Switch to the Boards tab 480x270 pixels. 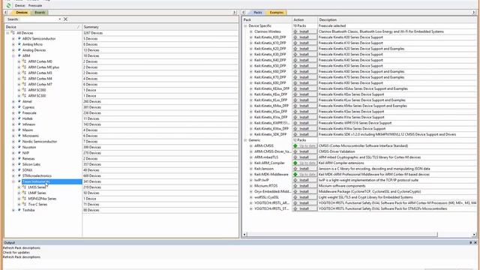(40, 12)
